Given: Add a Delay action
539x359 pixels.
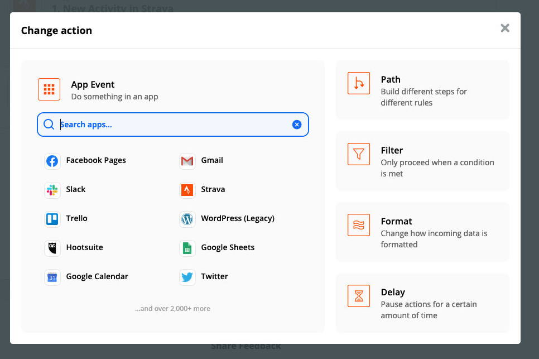Looking at the screenshot, I should point(422,303).
